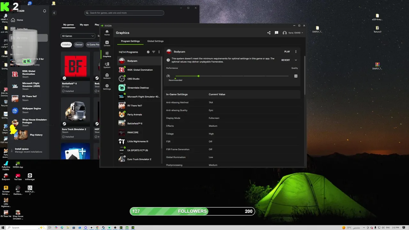Click the share icon in NVIDIA header
409x230 pixels.
269,33
